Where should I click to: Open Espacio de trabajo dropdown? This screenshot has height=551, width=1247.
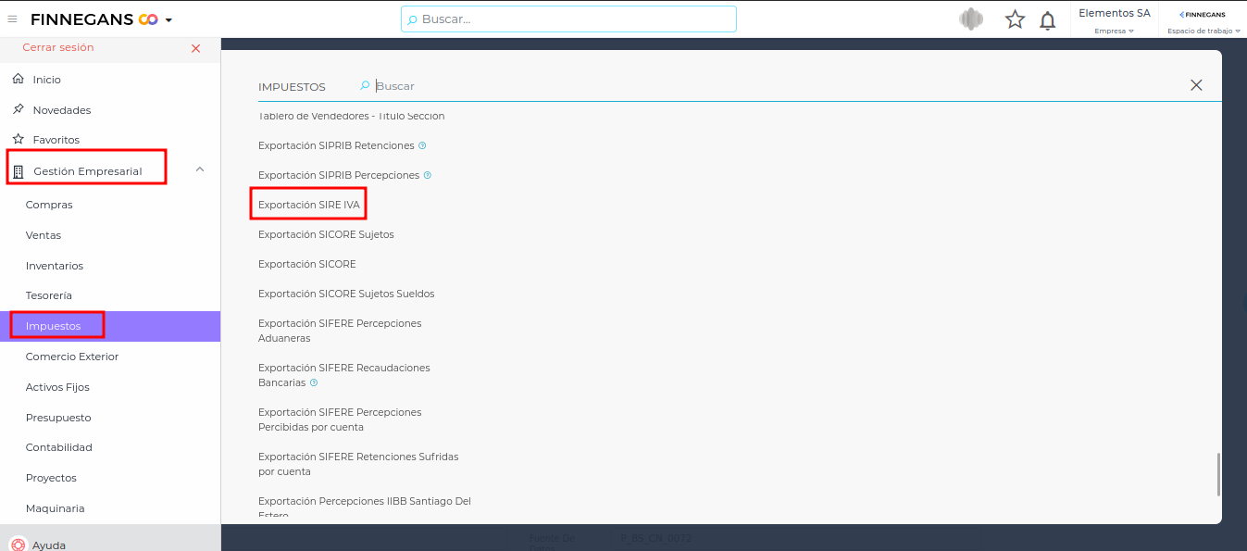tap(1203, 31)
